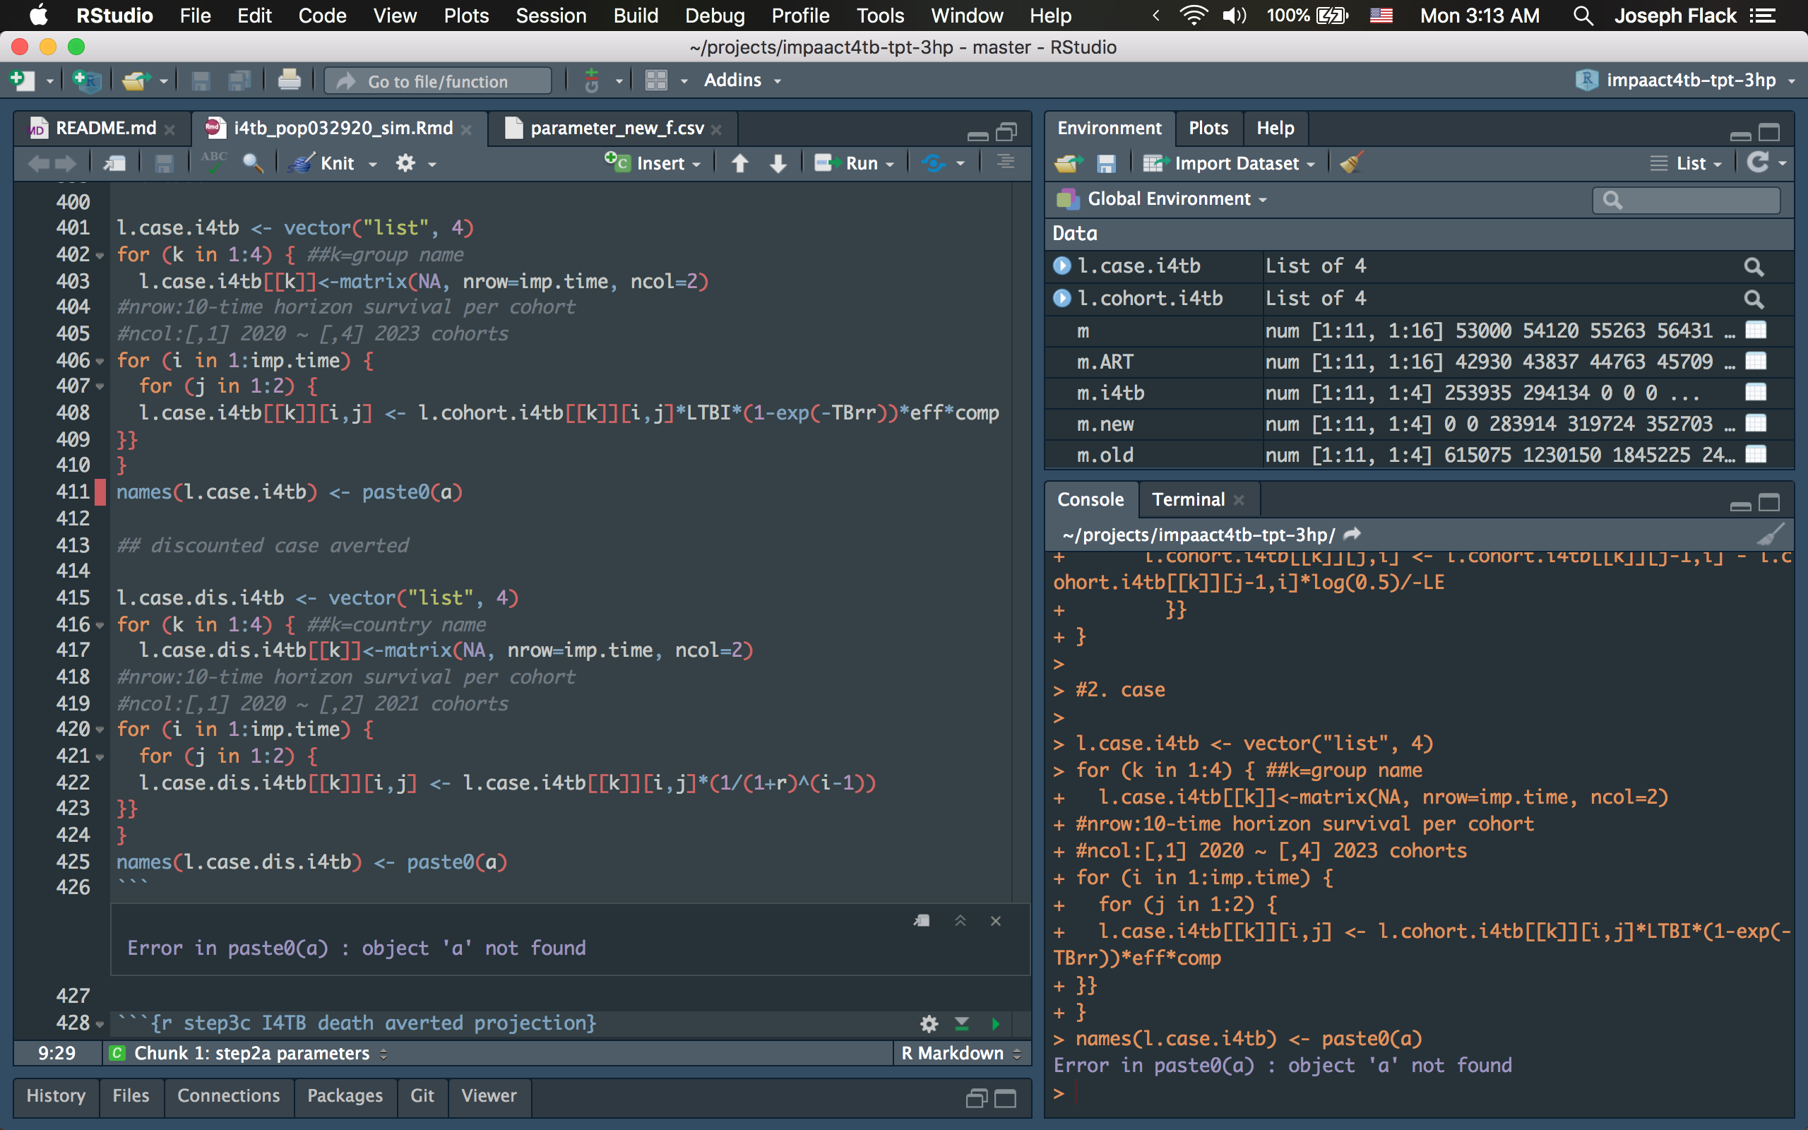The image size is (1808, 1130).
Task: Create a new file via toolbar icon
Action: pyautogui.click(x=23, y=80)
